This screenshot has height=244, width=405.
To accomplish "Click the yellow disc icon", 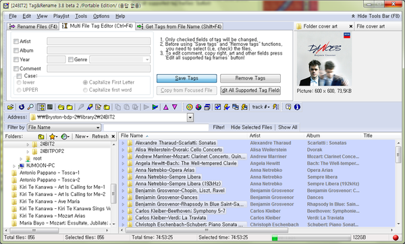I will (190, 107).
